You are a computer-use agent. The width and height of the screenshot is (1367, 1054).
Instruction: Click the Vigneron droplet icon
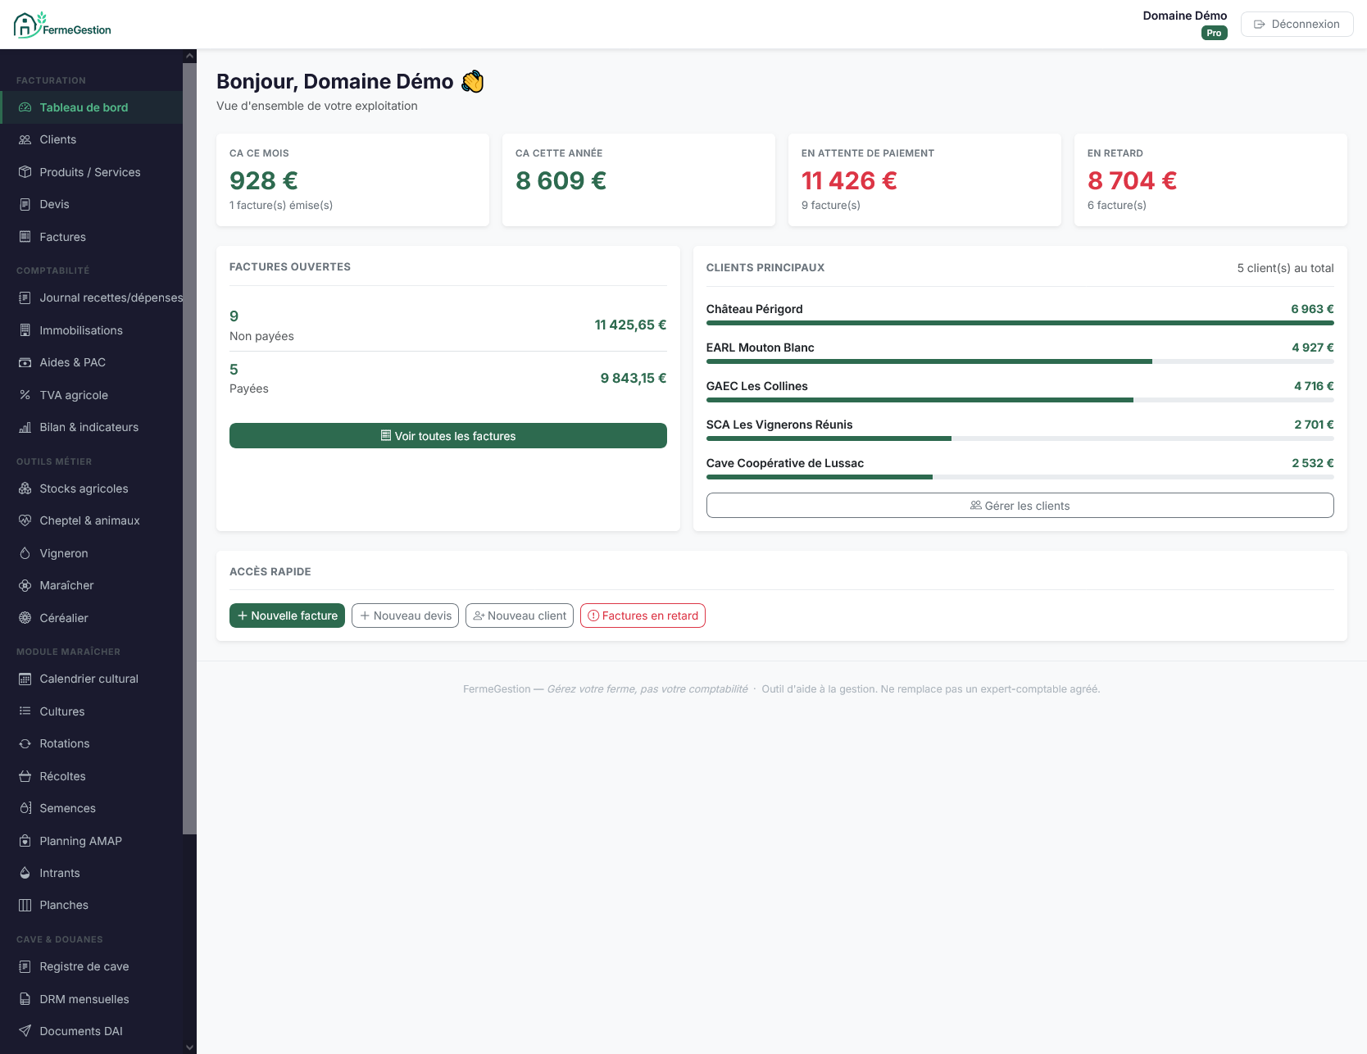coord(25,553)
